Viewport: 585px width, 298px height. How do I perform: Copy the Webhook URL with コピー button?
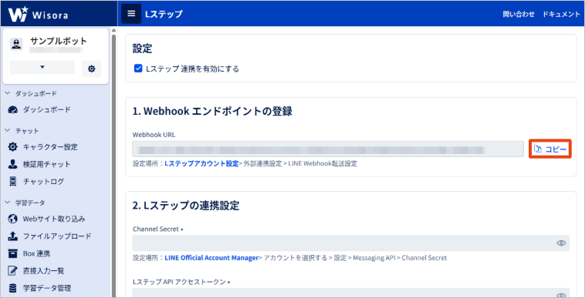pos(550,149)
